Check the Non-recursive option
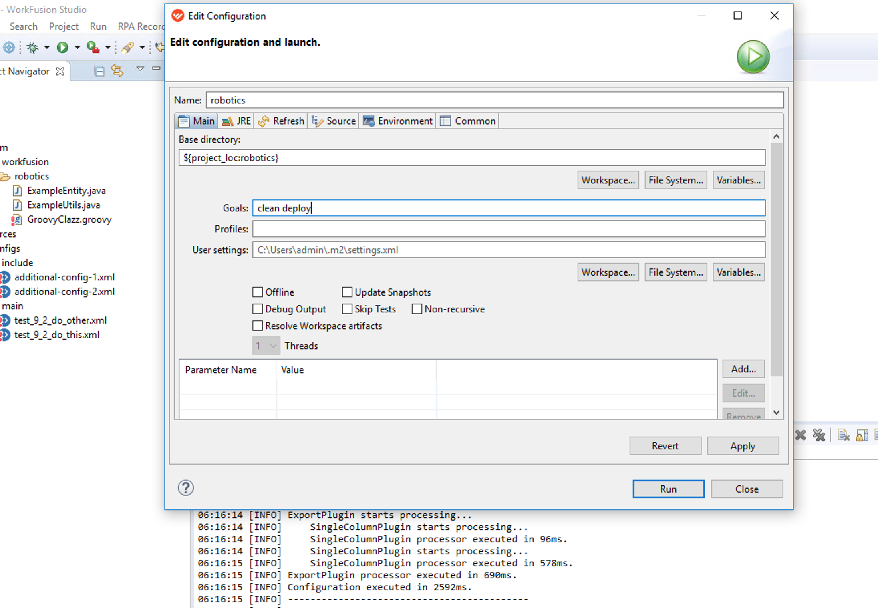Image resolution: width=878 pixels, height=608 pixels. coord(417,309)
